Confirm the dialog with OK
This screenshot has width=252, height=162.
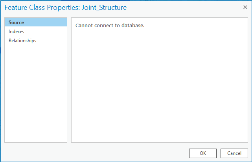202,153
